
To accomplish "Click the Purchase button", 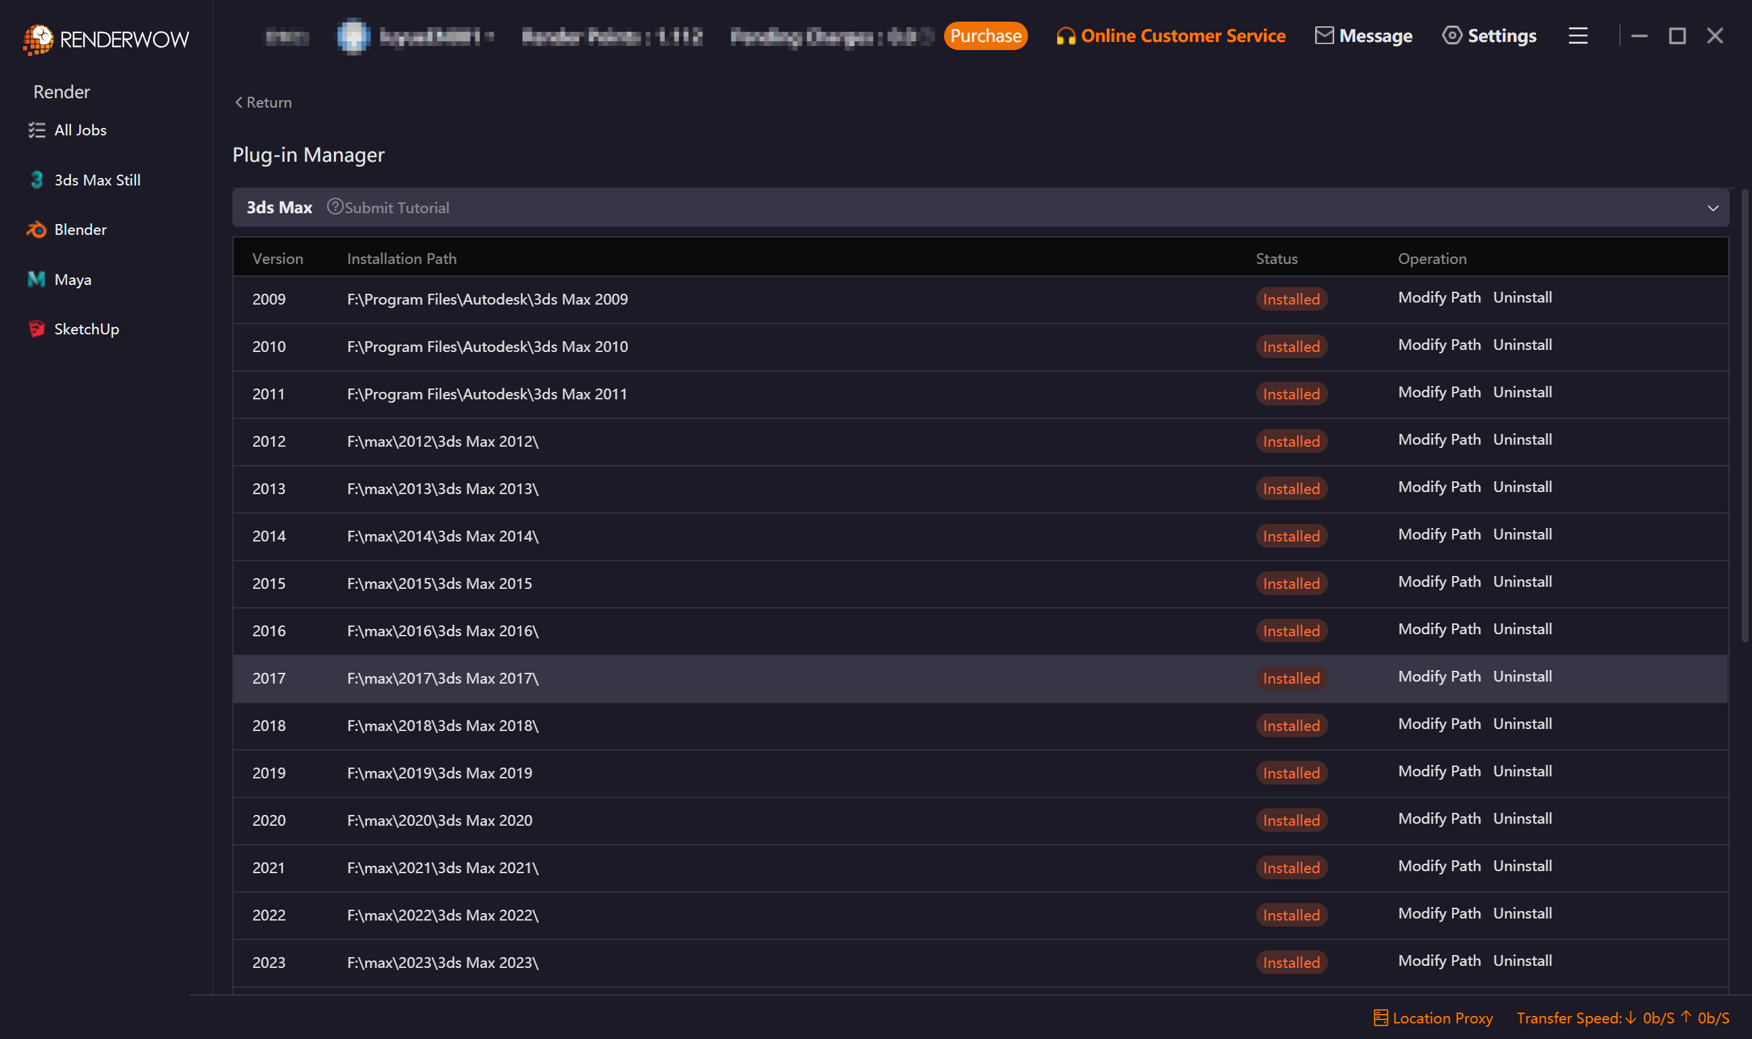I will pyautogui.click(x=985, y=36).
